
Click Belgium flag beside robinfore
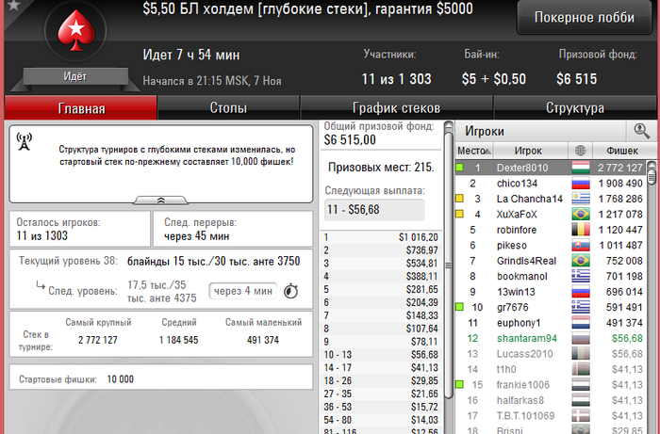tap(581, 230)
